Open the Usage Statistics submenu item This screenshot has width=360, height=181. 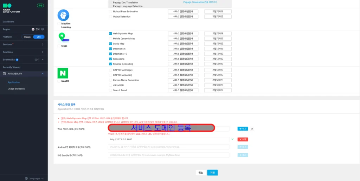click(x=16, y=89)
